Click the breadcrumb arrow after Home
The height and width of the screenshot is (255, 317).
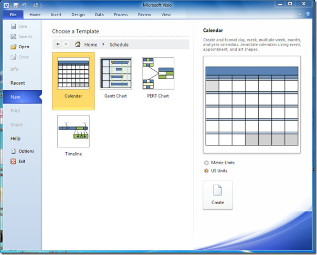(x=103, y=44)
